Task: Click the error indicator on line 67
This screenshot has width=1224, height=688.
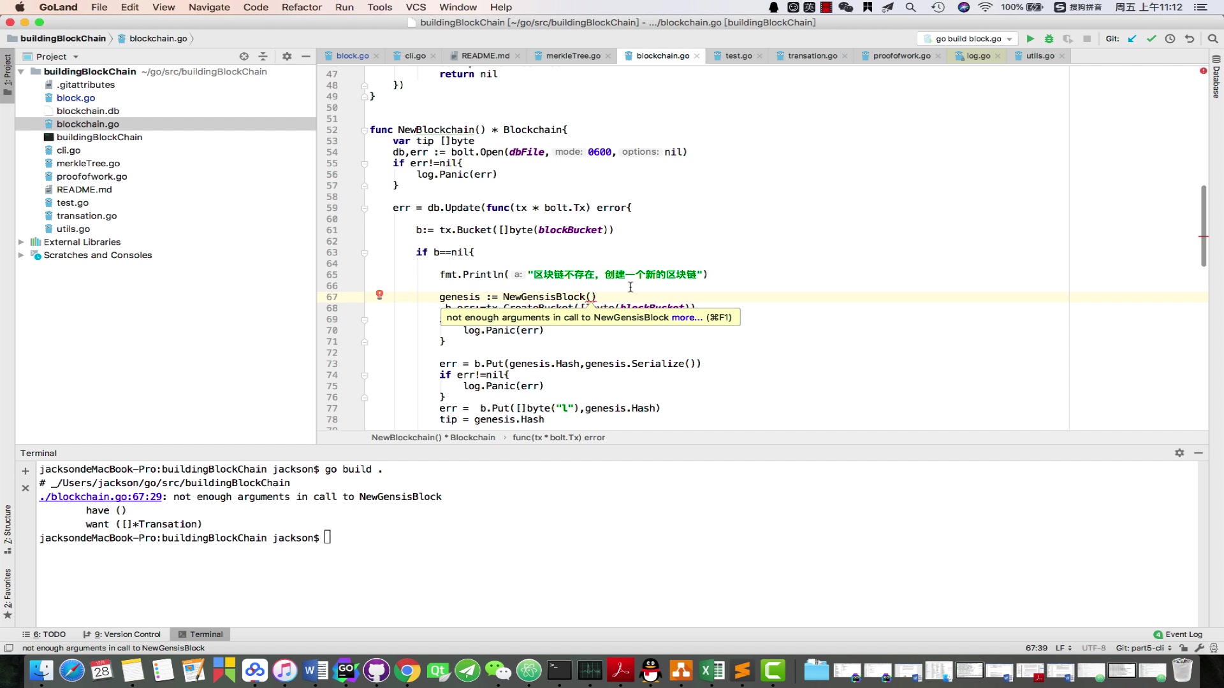Action: 379,295
